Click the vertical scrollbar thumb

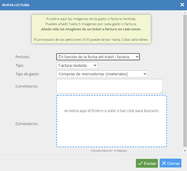[185, 81]
